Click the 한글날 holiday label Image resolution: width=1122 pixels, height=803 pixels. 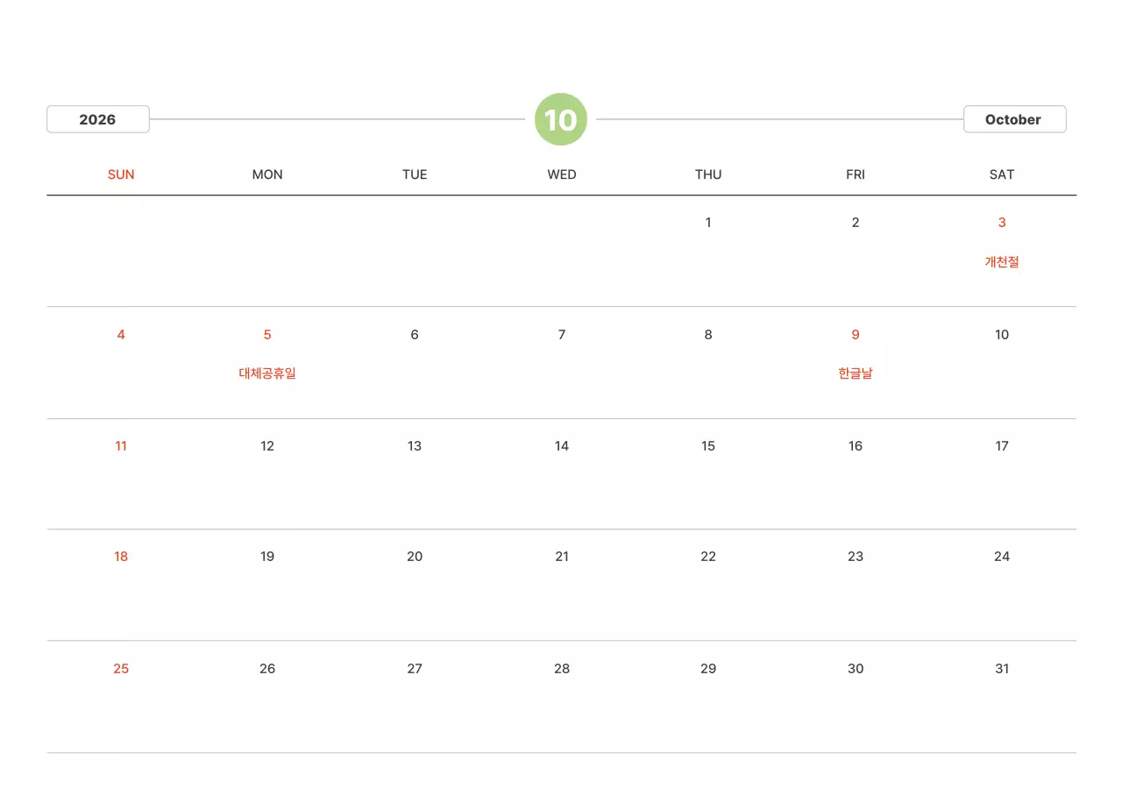(x=856, y=373)
